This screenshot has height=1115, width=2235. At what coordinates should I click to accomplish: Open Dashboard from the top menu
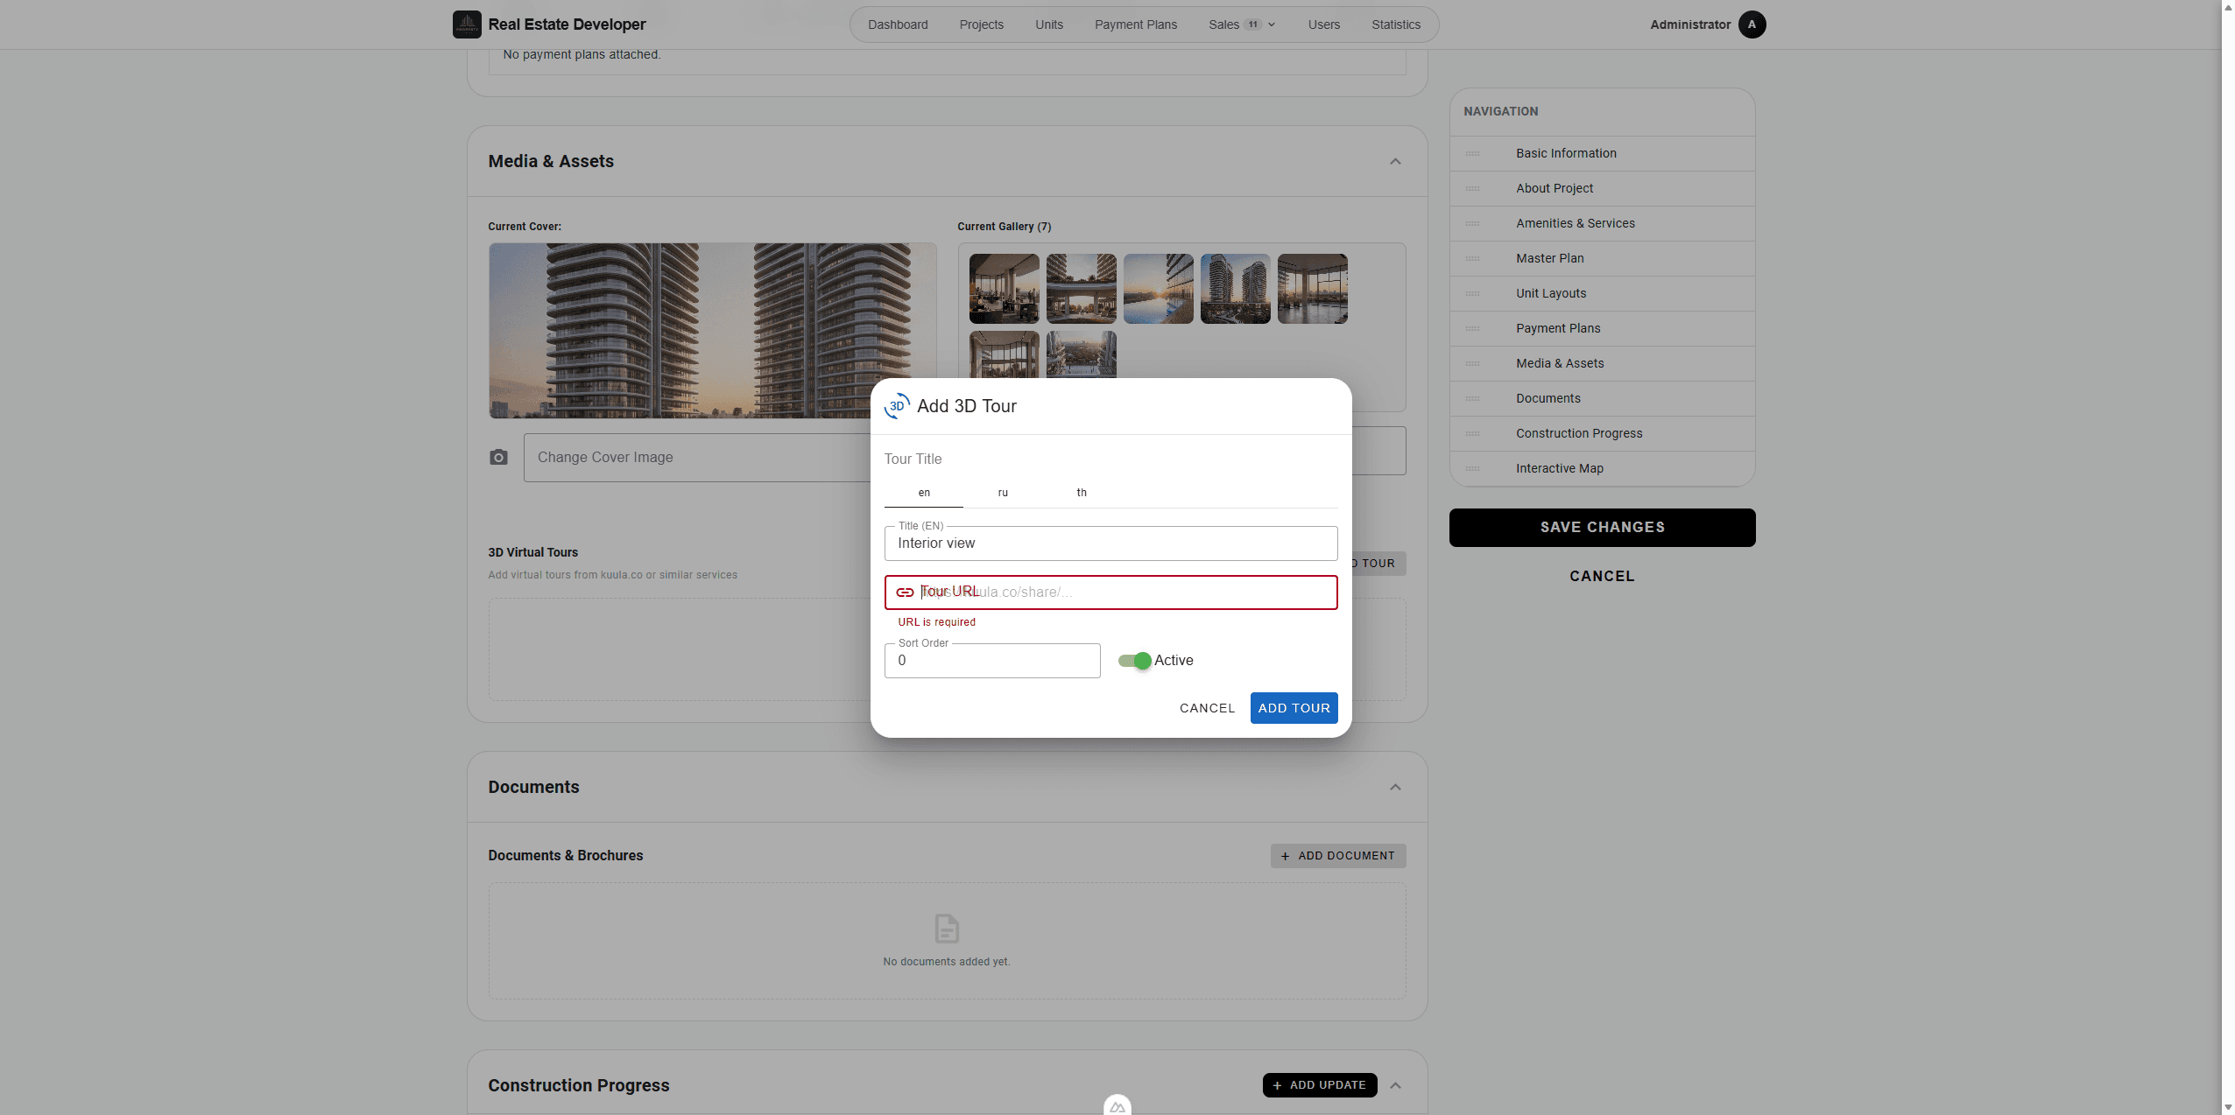[x=898, y=25]
